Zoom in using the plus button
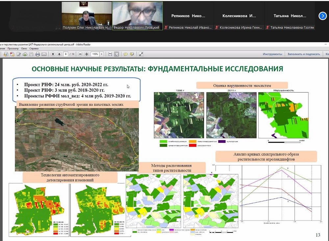Screen dimensions: 329x241 (87, 54)
